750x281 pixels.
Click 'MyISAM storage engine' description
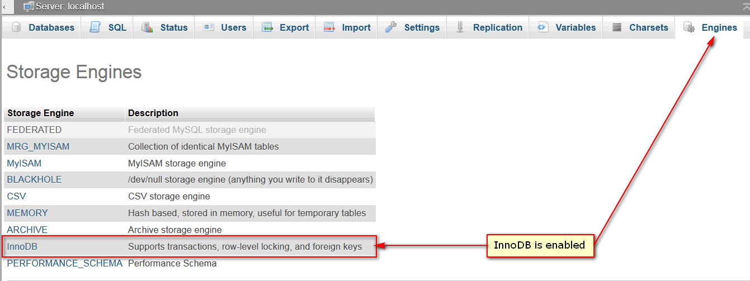tap(177, 163)
